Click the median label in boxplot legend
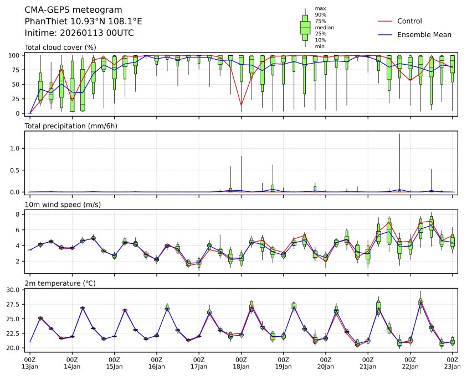 323,27
